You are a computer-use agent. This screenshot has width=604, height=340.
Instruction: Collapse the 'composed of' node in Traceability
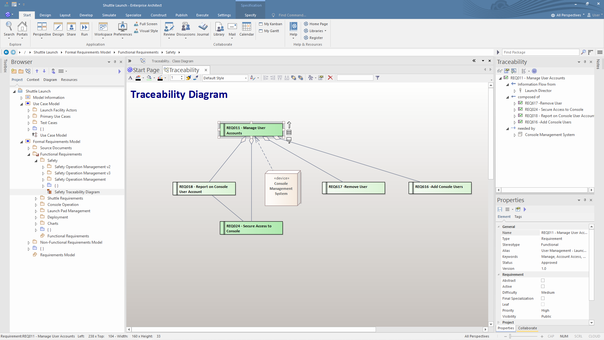[x=507, y=97]
